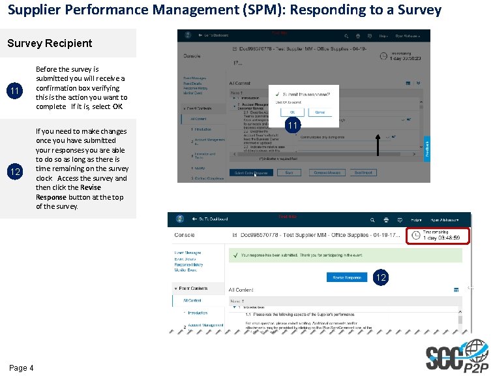Viewport: 493px width, 376px height.
Task: Click the search icon in upper screenshot header
Action: click(x=346, y=36)
